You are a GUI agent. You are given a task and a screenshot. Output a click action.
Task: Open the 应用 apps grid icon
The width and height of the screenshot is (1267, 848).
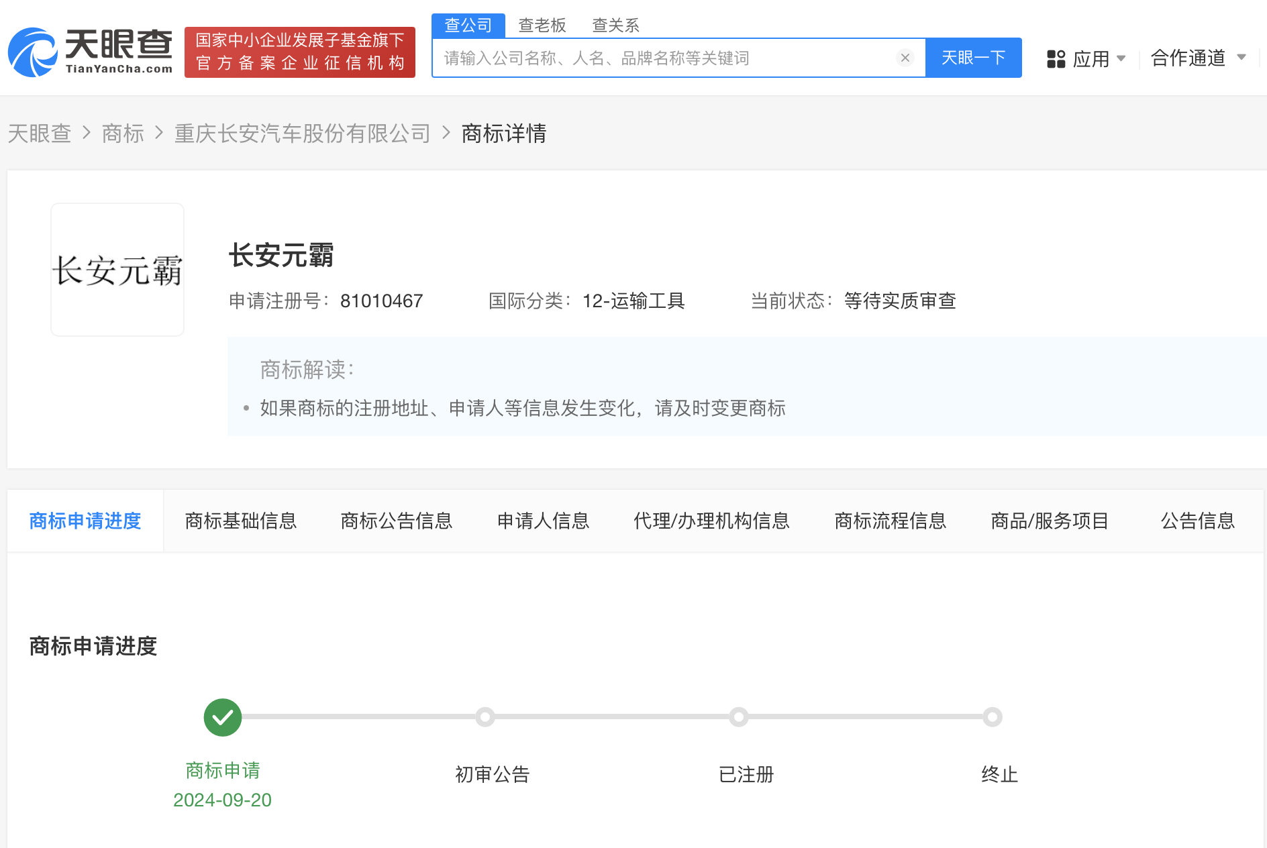point(1057,59)
